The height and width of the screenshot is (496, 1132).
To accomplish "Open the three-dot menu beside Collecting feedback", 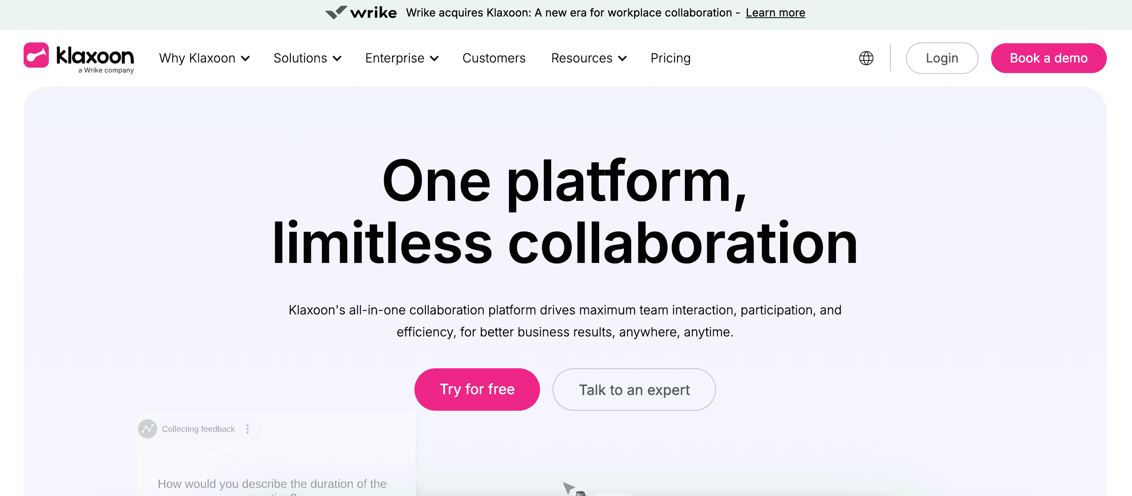I will pos(248,429).
